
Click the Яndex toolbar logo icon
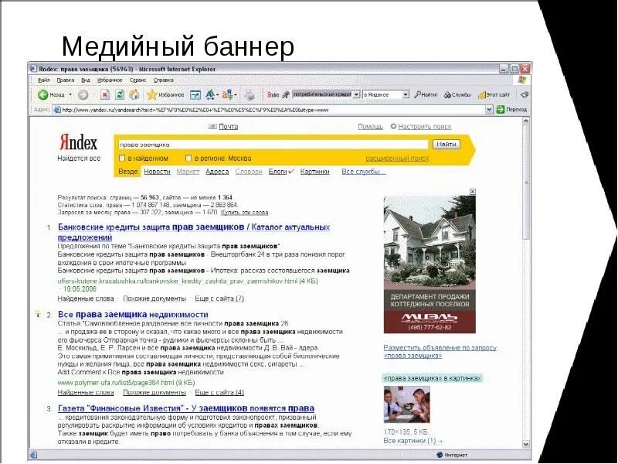273,94
